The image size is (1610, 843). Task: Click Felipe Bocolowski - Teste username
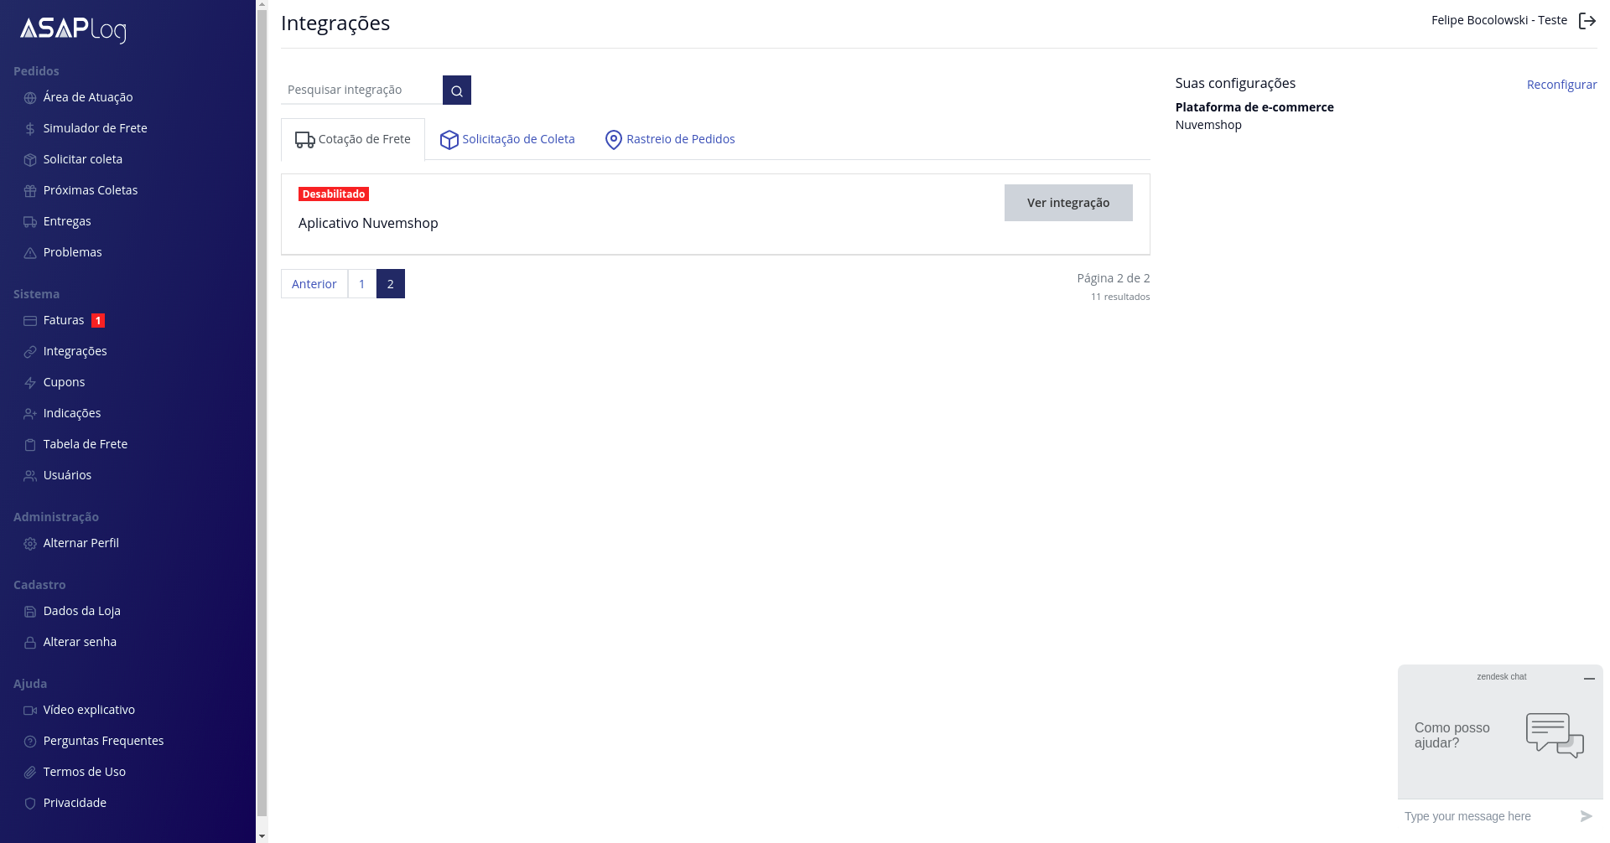click(1499, 20)
